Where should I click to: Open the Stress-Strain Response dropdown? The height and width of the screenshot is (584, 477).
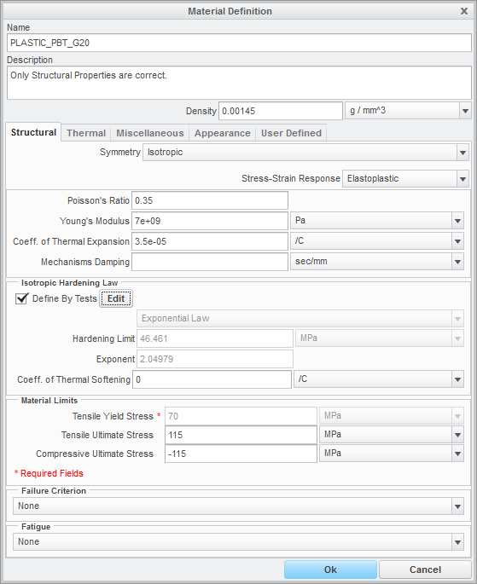tap(405, 179)
